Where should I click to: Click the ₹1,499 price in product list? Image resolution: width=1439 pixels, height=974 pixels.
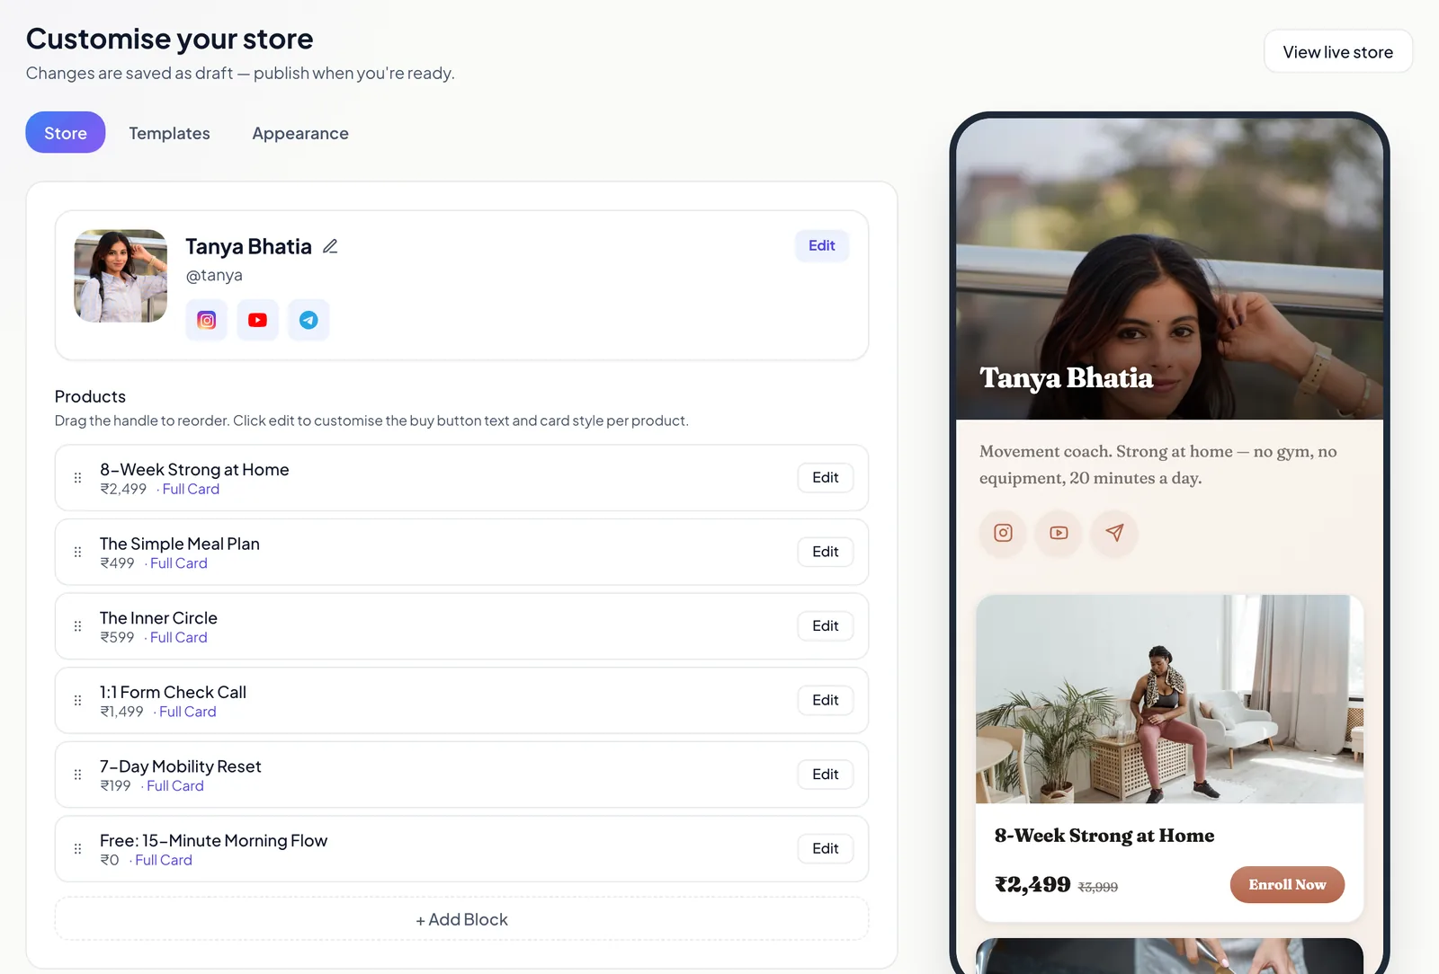pos(122,712)
